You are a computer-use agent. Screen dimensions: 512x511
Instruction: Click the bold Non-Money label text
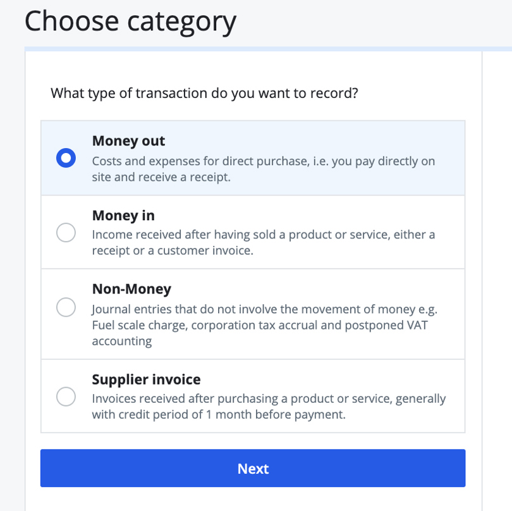(x=131, y=289)
